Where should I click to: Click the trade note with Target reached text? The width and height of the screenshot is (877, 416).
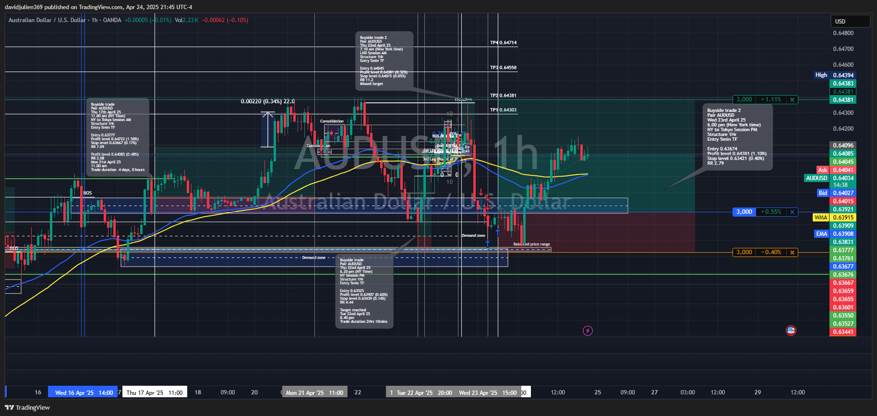click(x=364, y=291)
